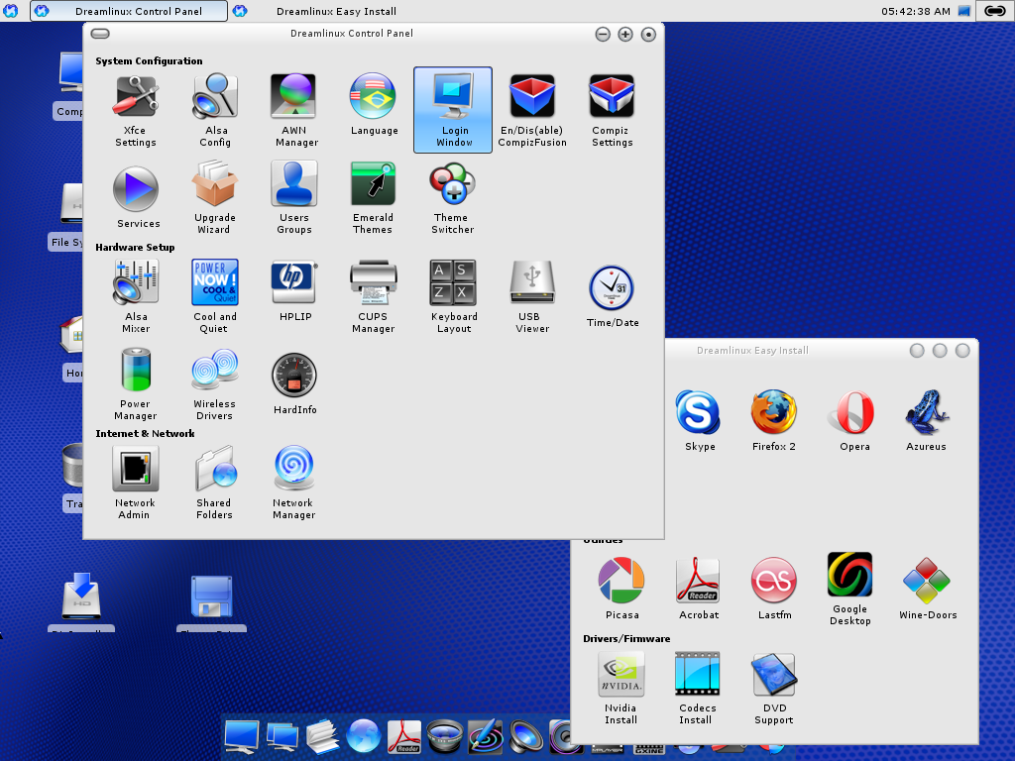Install Wine-Doors

coord(927,589)
